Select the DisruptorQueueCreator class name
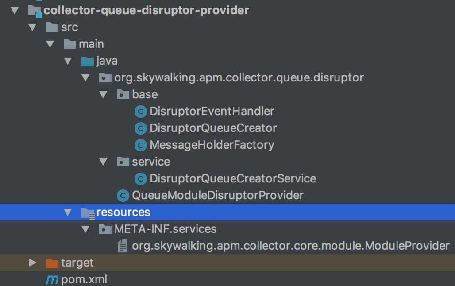This screenshot has width=455, height=286. tap(213, 128)
